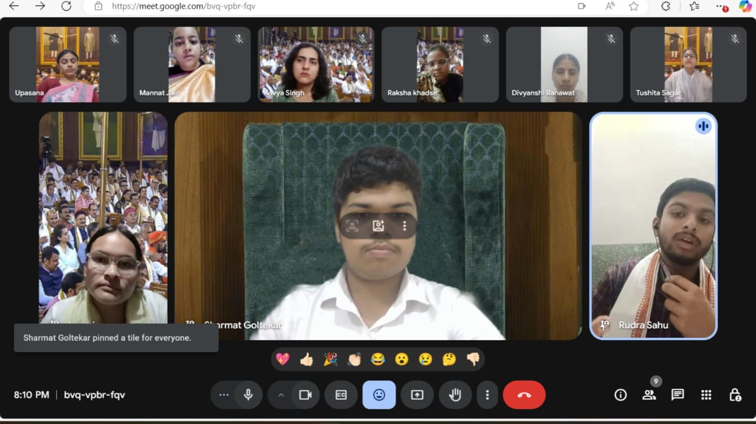Image resolution: width=756 pixels, height=424 pixels.
Task: Open more options menu in bottom toolbar
Action: pos(487,395)
